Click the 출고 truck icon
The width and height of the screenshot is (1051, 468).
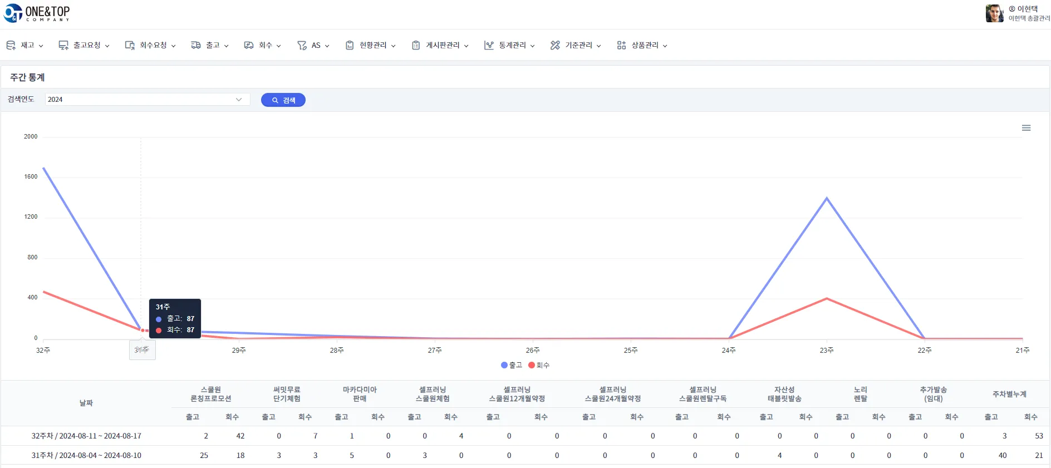point(196,45)
